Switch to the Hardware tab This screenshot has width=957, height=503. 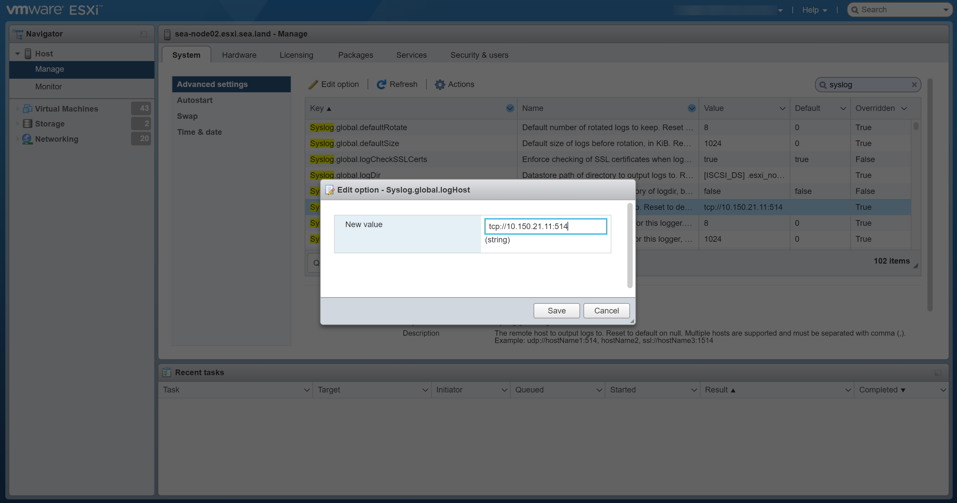click(x=239, y=54)
